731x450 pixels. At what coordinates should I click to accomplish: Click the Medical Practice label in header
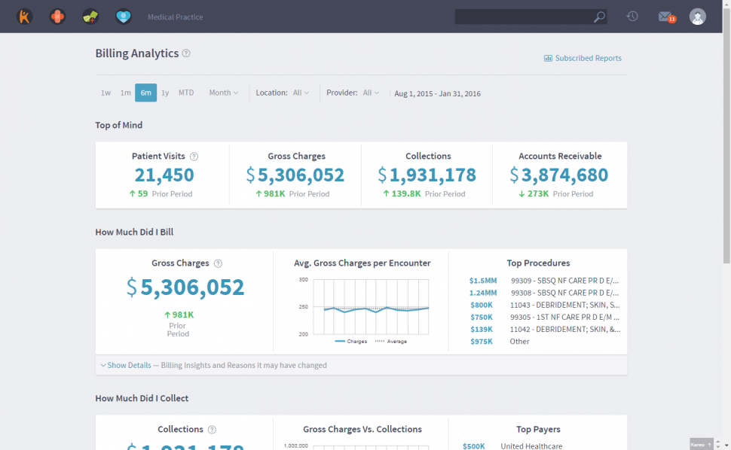175,17
